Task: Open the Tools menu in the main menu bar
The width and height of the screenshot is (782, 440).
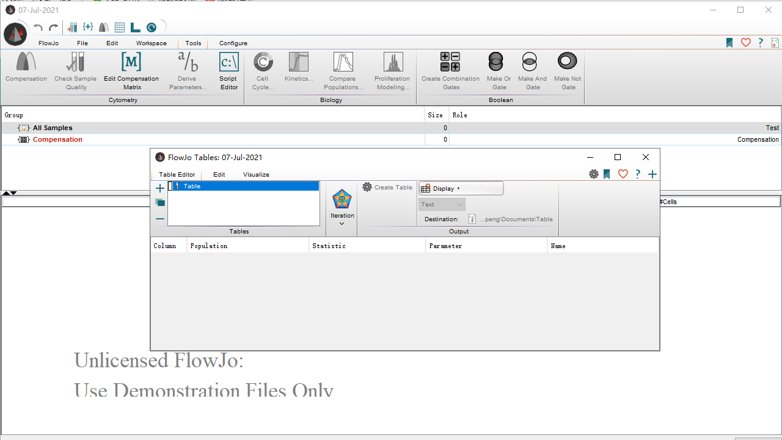Action: click(x=193, y=43)
